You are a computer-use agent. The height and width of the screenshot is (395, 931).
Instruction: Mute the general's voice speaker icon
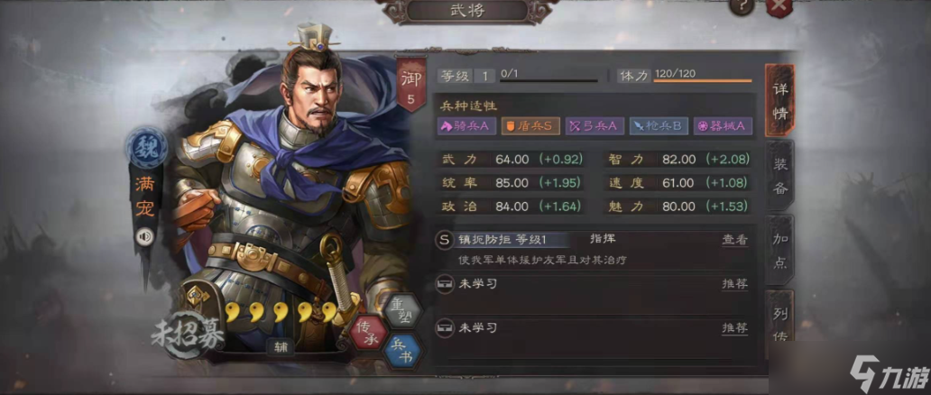tap(145, 237)
